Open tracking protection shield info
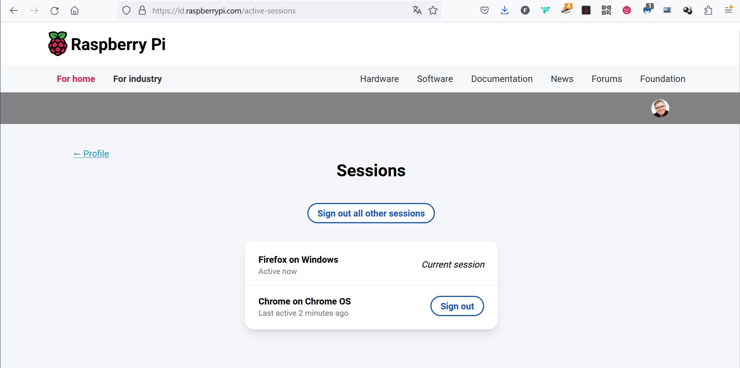 pos(126,11)
